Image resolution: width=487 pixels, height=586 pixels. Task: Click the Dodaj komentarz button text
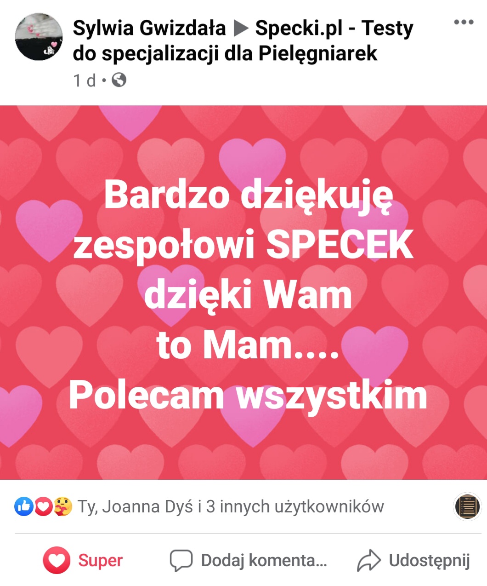click(264, 560)
